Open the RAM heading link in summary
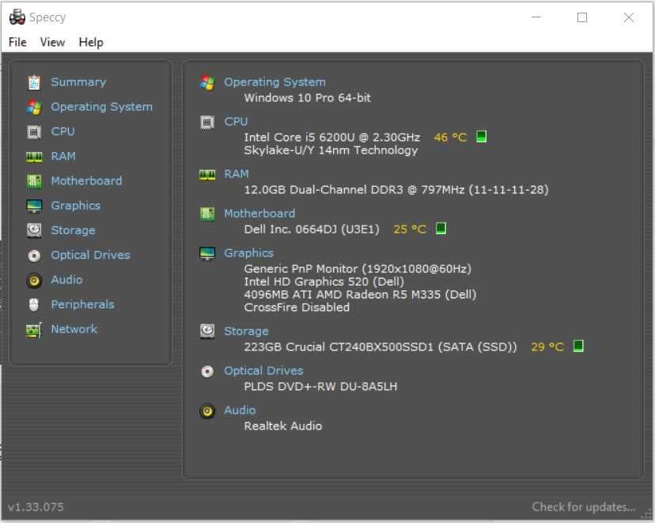 tap(237, 174)
